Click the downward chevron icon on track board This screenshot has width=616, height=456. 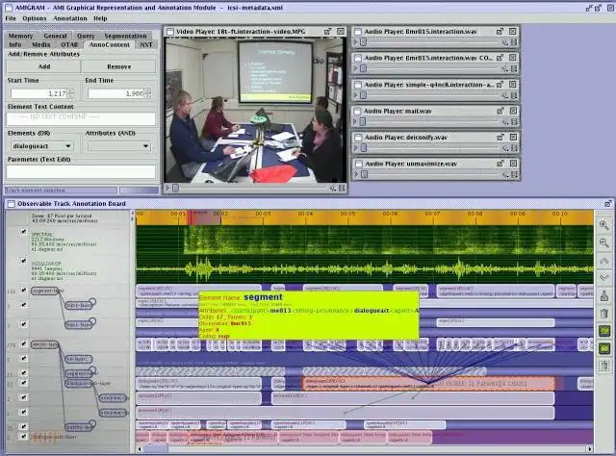pos(603,277)
